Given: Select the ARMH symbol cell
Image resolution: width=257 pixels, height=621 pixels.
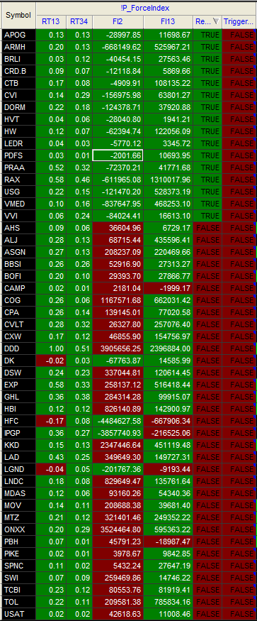Looking at the screenshot, I should (x=19, y=47).
